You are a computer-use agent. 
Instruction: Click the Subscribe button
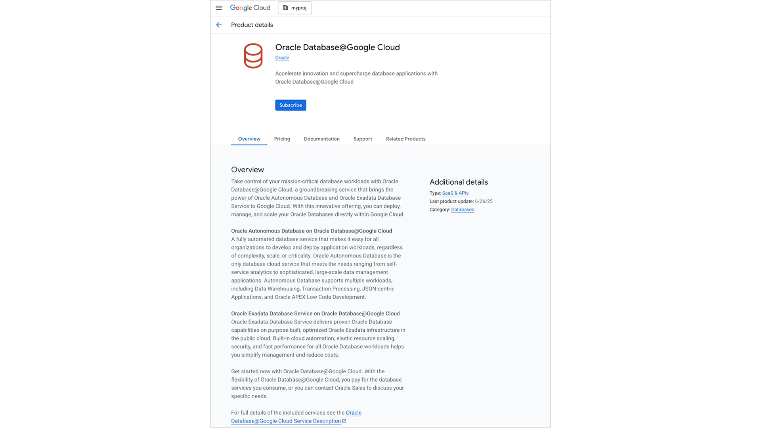pyautogui.click(x=290, y=105)
